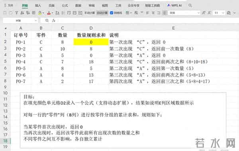Click the borders grid icon
The image size is (239, 151).
pyautogui.click(x=127, y=13)
